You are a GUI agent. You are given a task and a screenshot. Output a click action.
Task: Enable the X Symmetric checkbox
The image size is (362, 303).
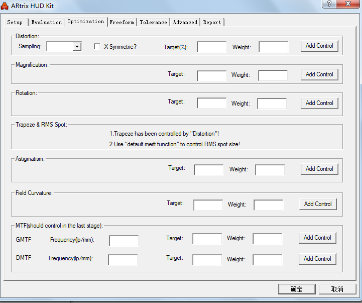97,46
